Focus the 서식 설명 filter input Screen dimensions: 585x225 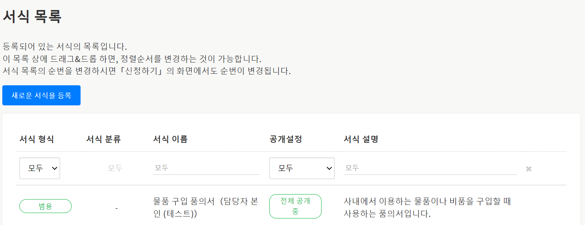[430, 168]
